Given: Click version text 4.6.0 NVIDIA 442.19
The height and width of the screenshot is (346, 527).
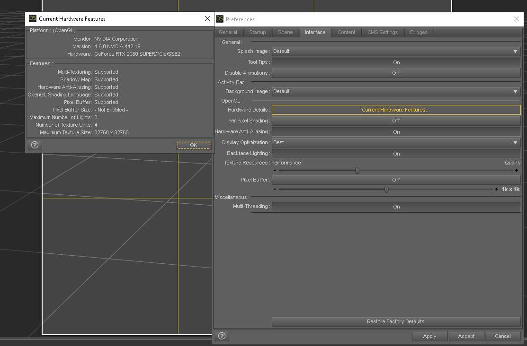Looking at the screenshot, I should click(x=117, y=46).
